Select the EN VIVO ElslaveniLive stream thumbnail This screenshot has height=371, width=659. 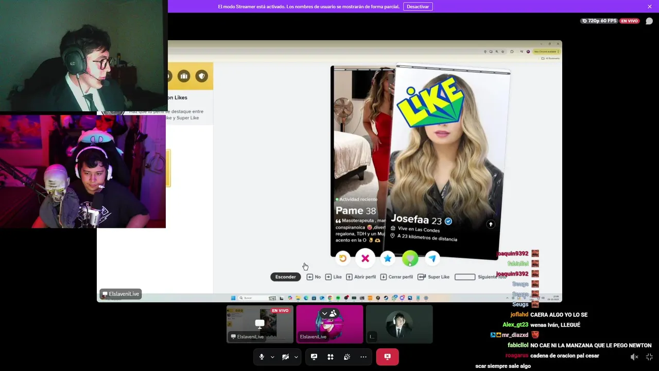tap(260, 324)
